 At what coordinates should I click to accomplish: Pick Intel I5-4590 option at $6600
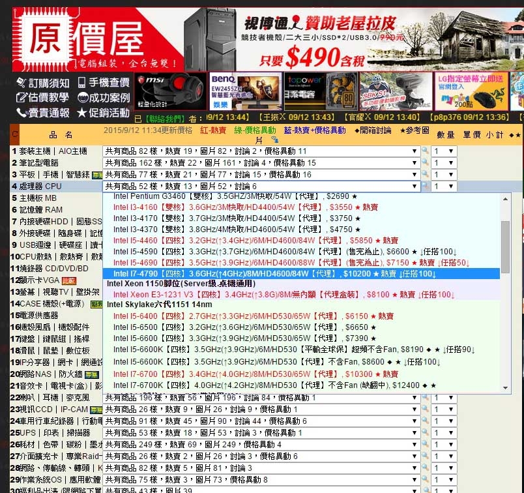[x=302, y=252]
